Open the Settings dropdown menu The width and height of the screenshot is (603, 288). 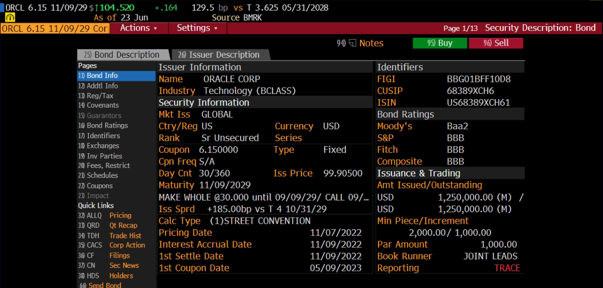click(x=197, y=28)
